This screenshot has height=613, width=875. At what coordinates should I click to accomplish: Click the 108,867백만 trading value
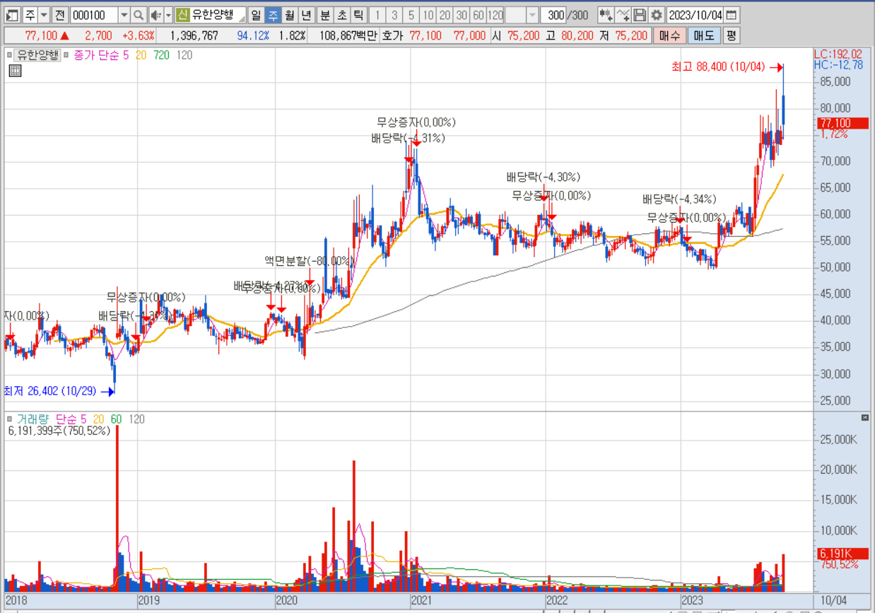(348, 35)
